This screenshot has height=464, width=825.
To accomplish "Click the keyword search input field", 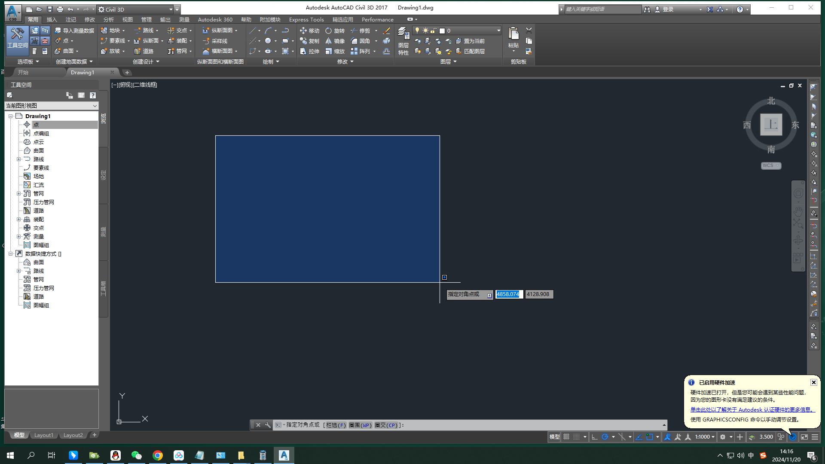I will click(602, 9).
